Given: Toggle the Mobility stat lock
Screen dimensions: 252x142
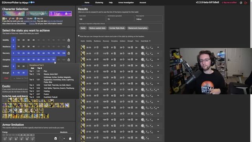Looking at the screenshot, I should point(69,40).
